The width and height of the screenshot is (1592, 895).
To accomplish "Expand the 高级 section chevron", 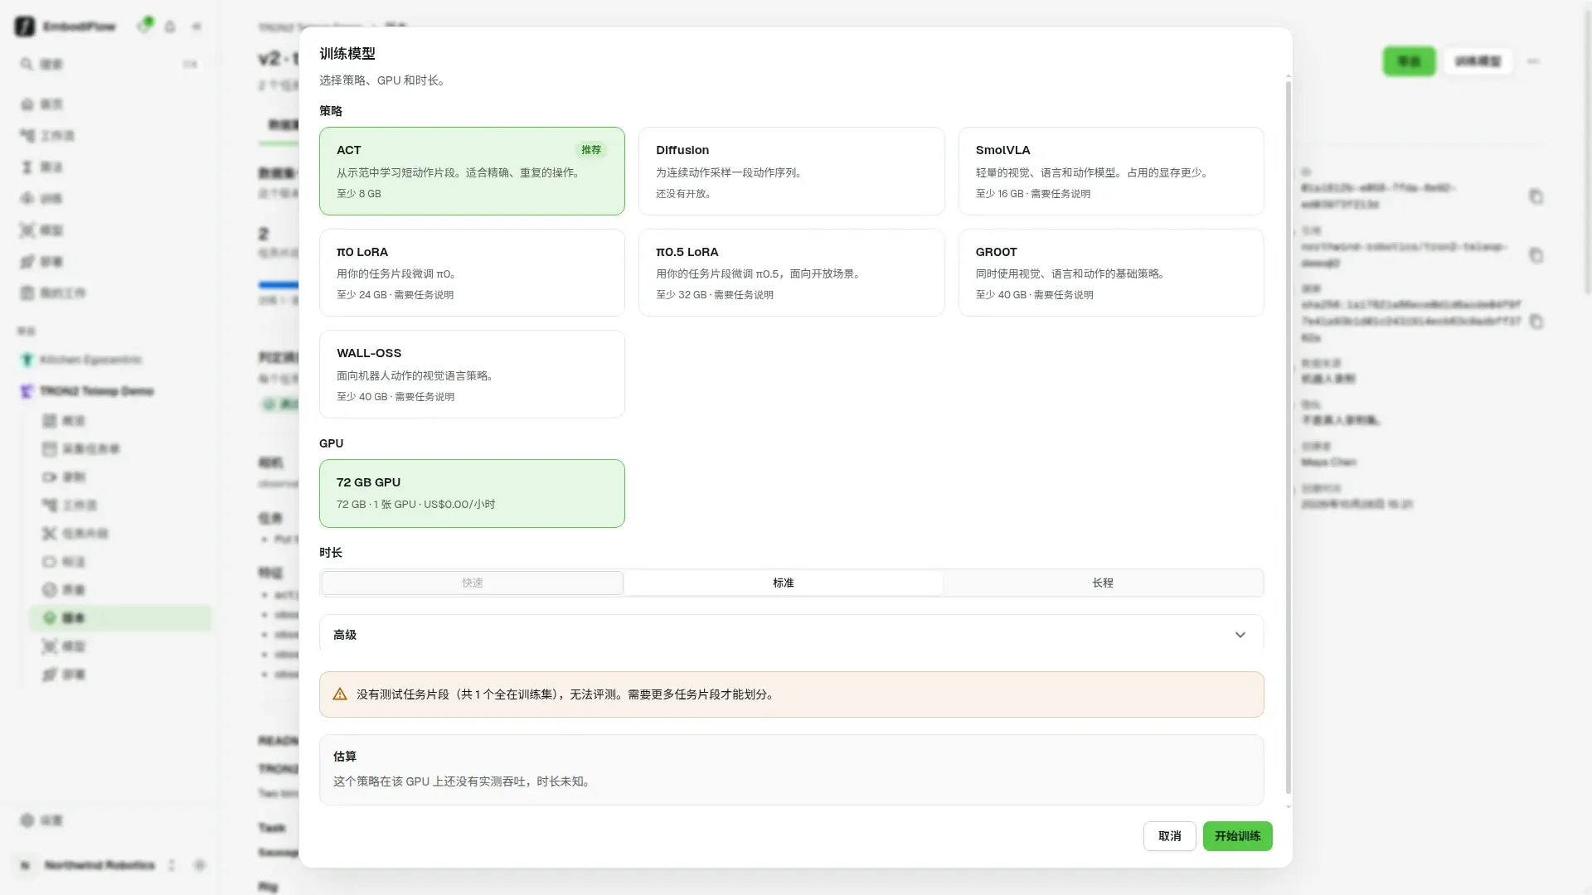I will (1240, 635).
